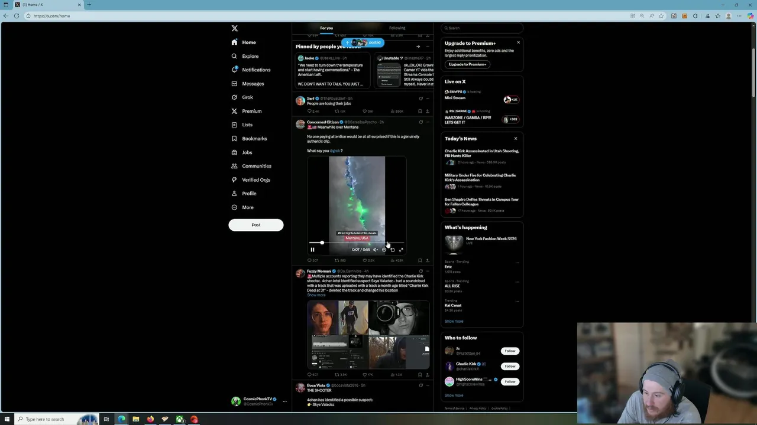This screenshot has height=425, width=757.
Task: Go to Profile in the sidebar
Action: coord(244,194)
